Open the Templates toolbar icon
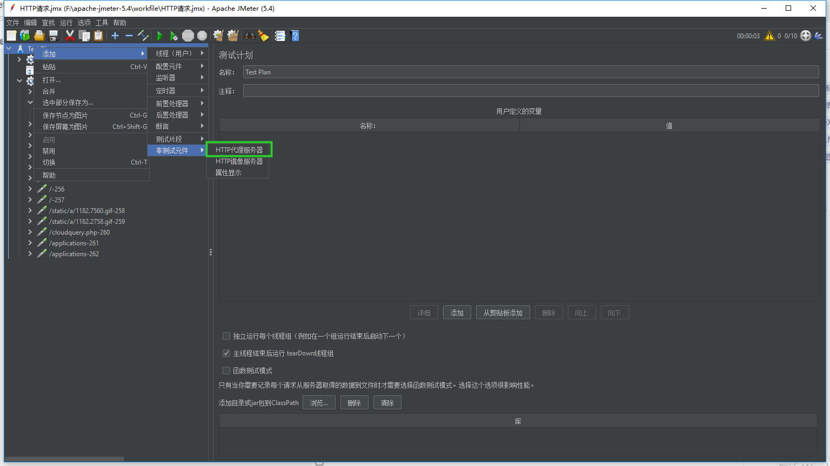This screenshot has height=466, width=830. coord(25,36)
